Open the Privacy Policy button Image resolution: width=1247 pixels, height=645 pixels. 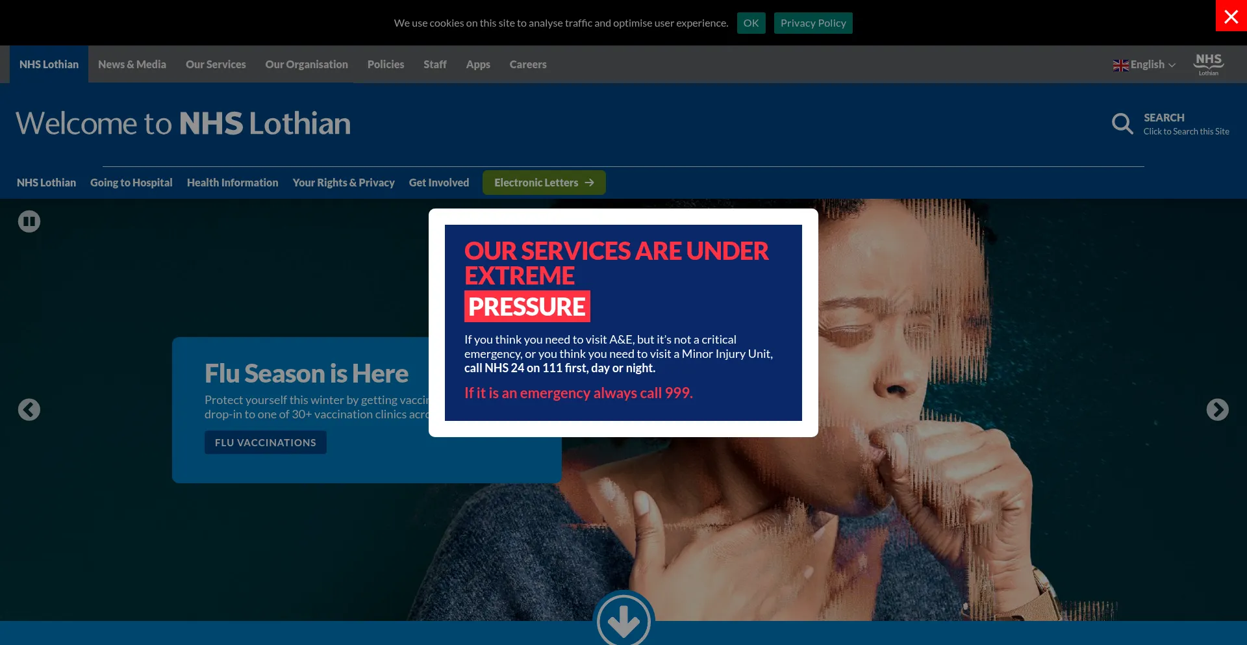point(813,23)
